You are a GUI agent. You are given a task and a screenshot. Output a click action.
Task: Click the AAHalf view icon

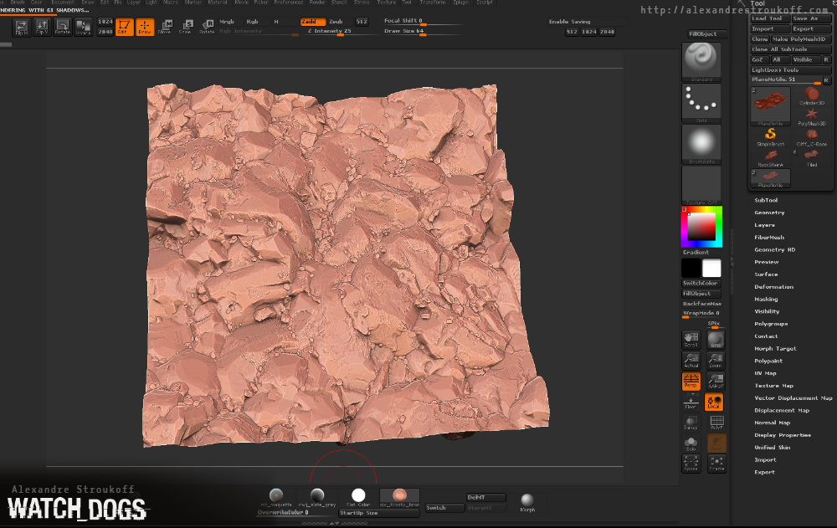point(716,382)
